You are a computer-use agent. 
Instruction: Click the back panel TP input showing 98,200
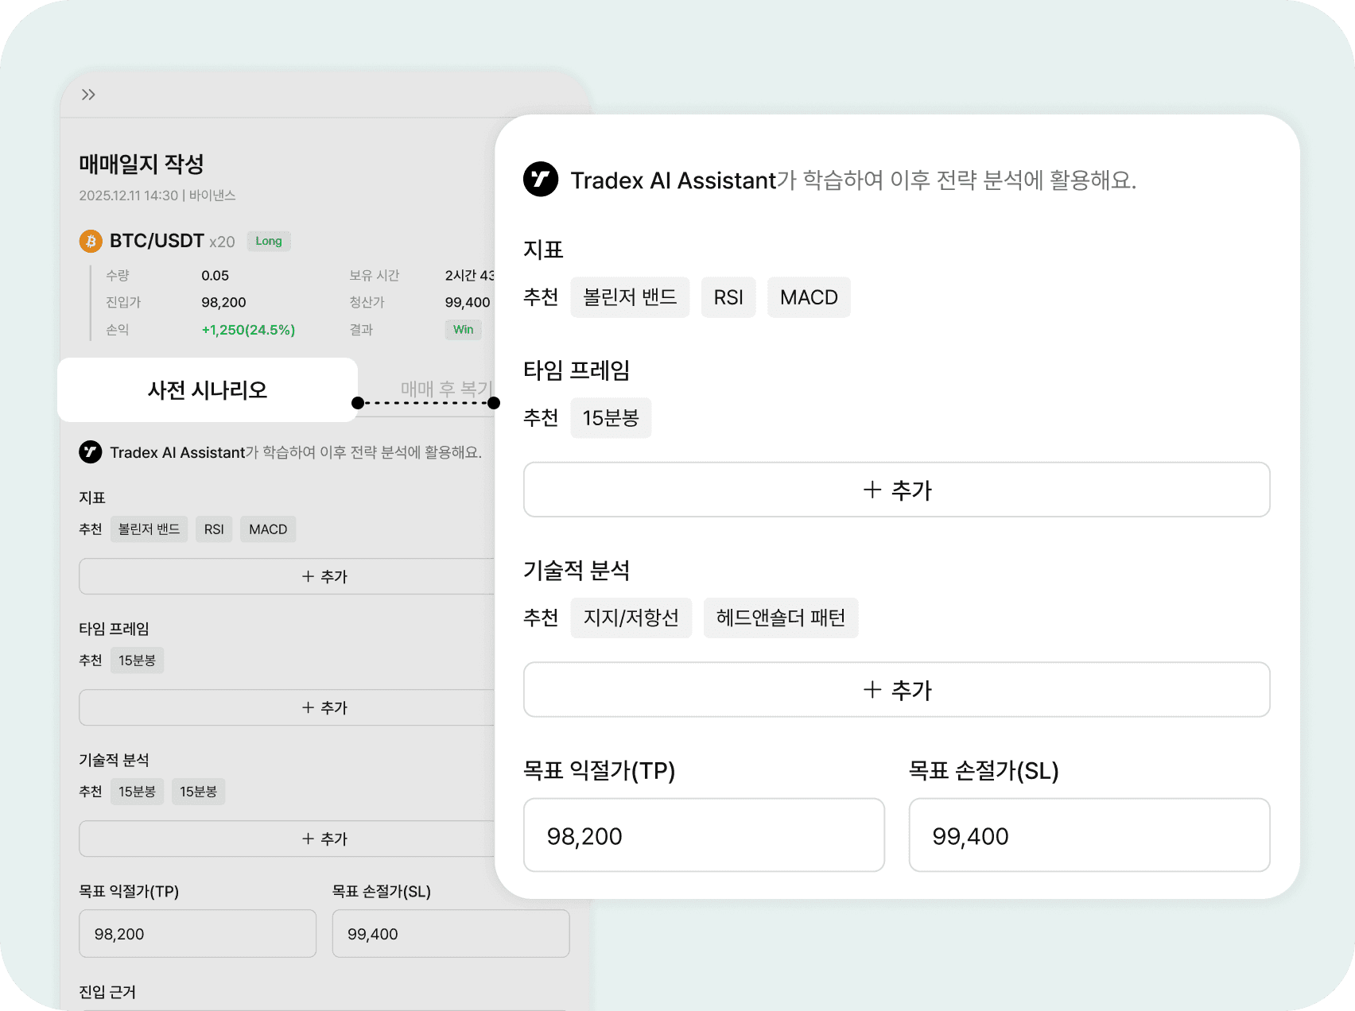(197, 934)
